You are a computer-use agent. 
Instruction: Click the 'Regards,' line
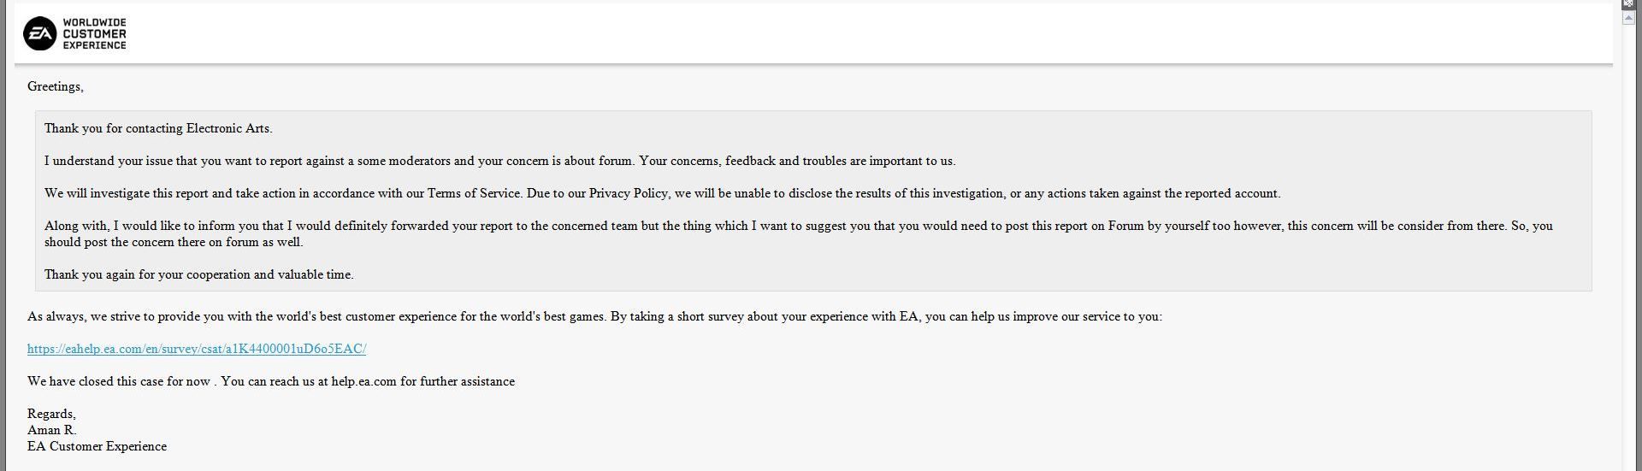51,414
